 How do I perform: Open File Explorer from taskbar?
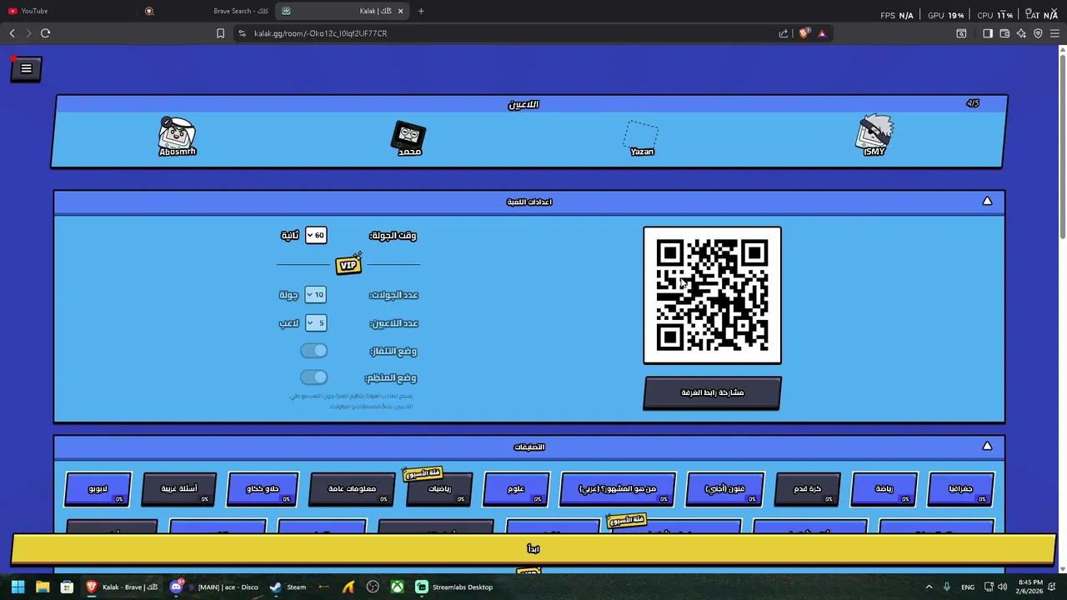(x=43, y=587)
